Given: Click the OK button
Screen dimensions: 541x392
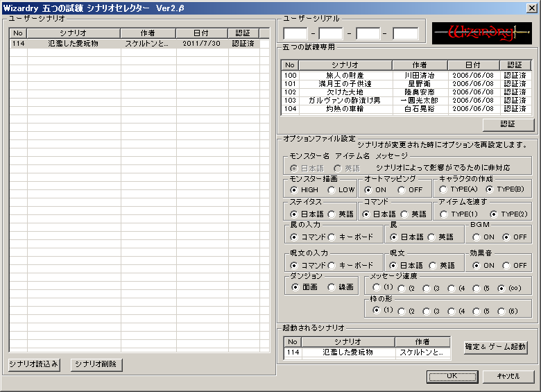Looking at the screenshot, I should (x=452, y=377).
